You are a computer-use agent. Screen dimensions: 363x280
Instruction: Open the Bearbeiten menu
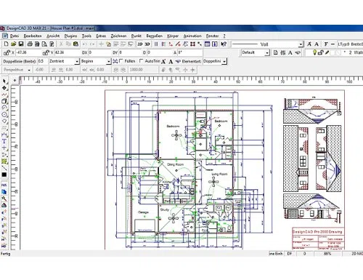33,36
